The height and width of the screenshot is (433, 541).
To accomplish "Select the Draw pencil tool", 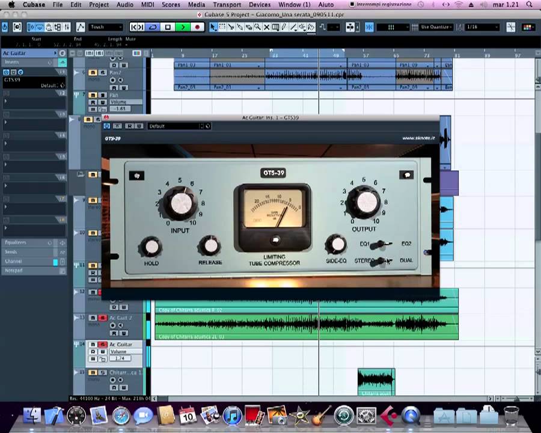I will (x=284, y=27).
